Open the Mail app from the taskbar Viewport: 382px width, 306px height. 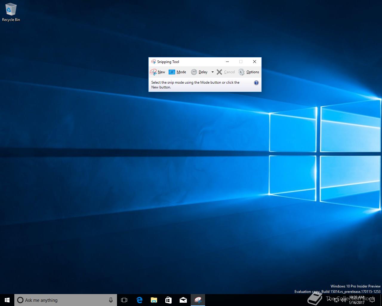pos(183,300)
